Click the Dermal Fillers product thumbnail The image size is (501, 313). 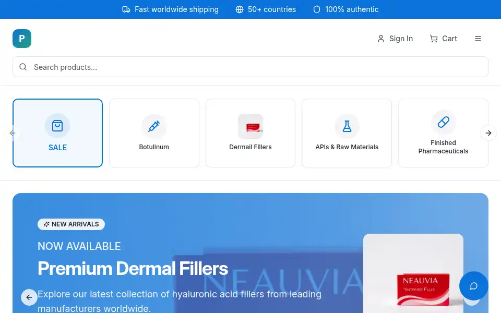tap(250, 126)
